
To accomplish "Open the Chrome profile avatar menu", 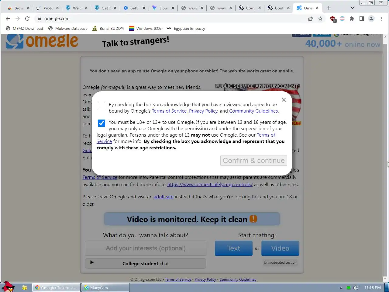I will tap(371, 19).
